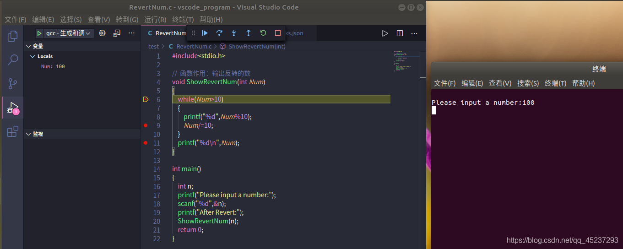Minimize the VS Code window
The height and width of the screenshot is (249, 623).
[401, 7]
